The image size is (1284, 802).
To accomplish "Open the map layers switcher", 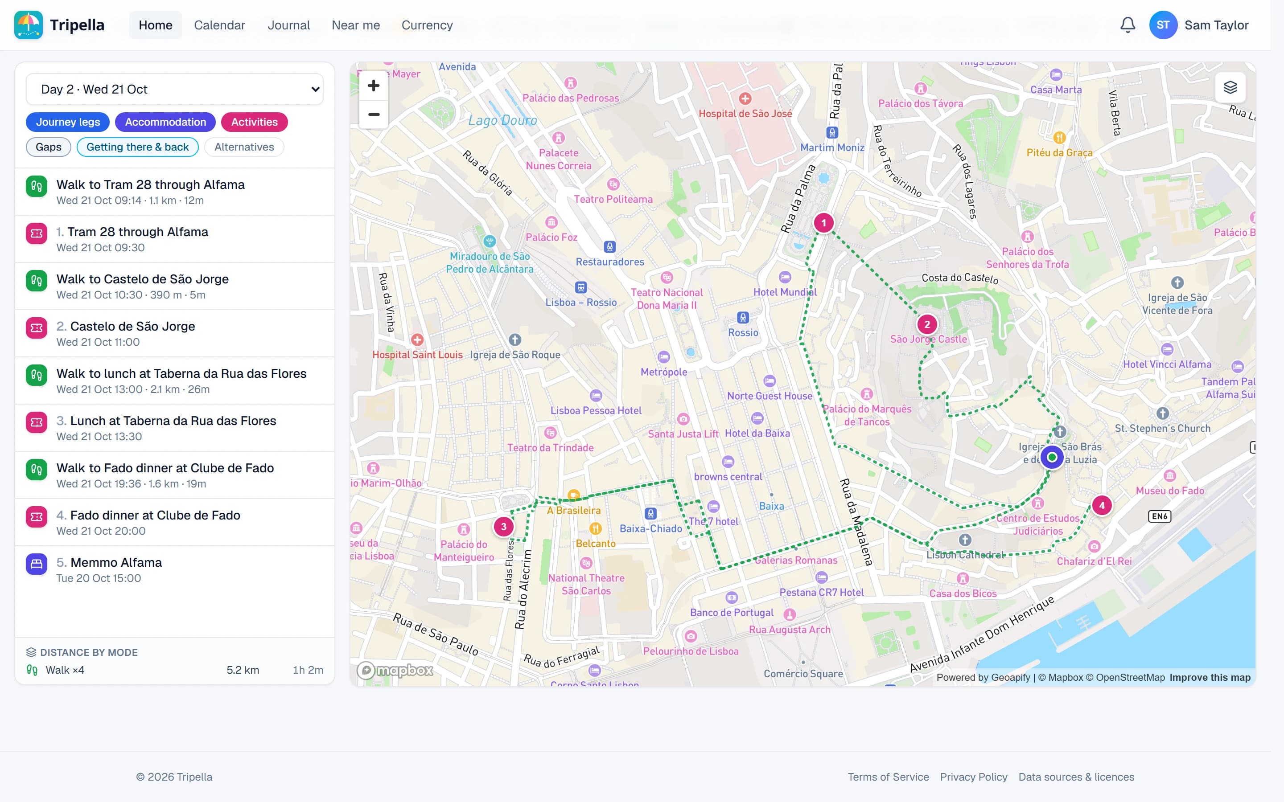I will (x=1230, y=87).
